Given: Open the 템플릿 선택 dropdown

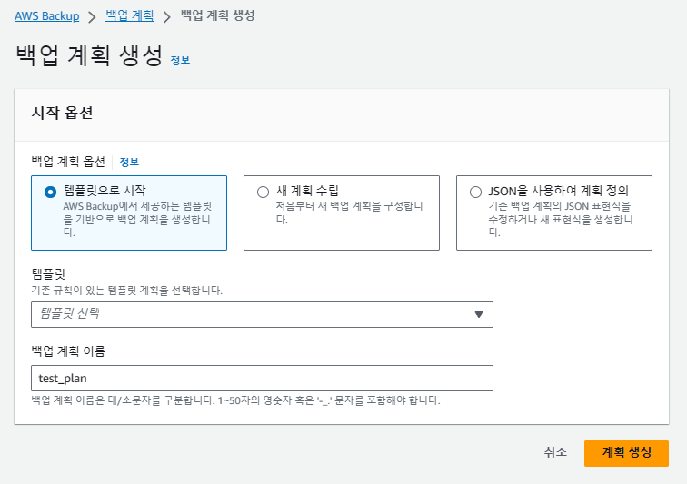Looking at the screenshot, I should (x=262, y=314).
